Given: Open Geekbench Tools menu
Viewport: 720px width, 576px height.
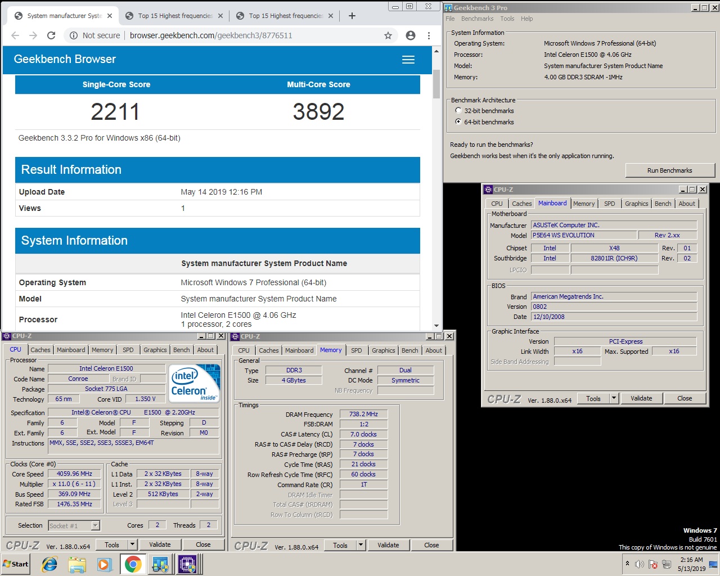Looking at the screenshot, I should pos(507,19).
